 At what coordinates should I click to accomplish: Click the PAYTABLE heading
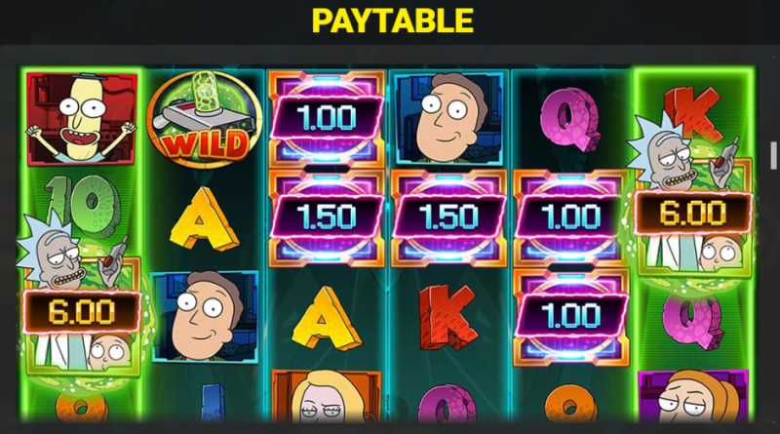click(393, 20)
